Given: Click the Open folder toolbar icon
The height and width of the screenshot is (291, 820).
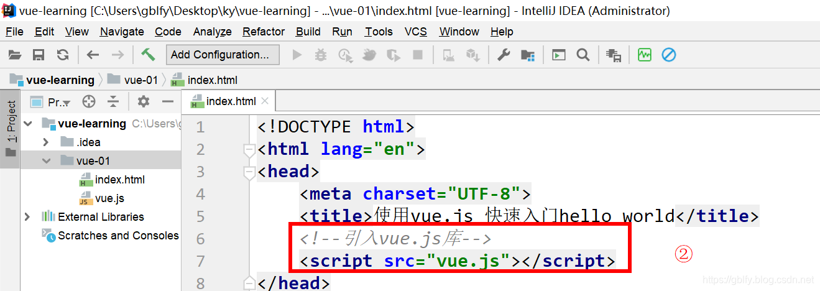Looking at the screenshot, I should tap(14, 55).
